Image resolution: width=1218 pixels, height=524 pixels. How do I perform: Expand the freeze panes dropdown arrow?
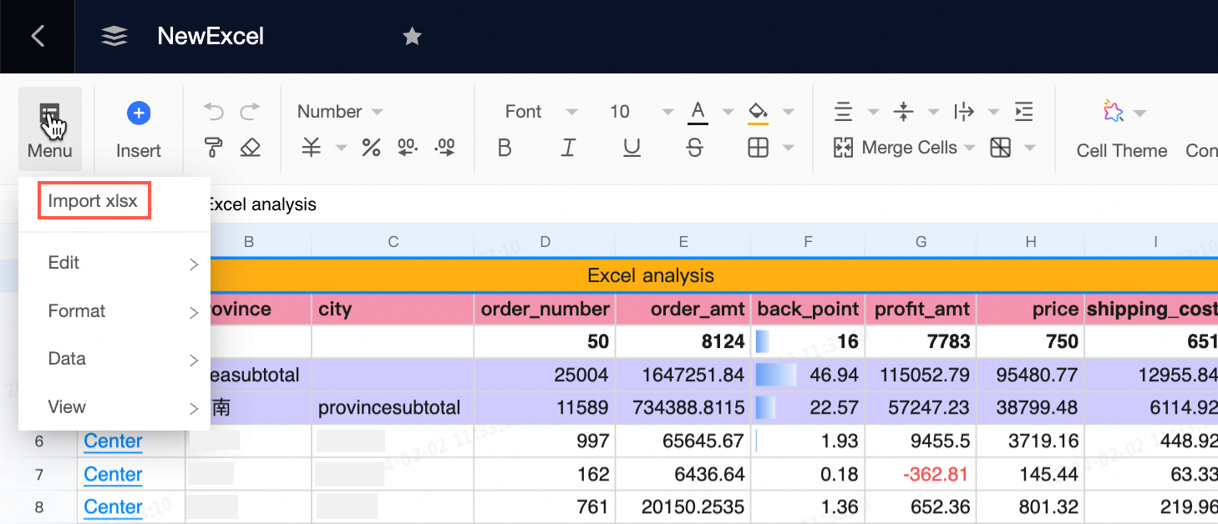coord(1030,149)
